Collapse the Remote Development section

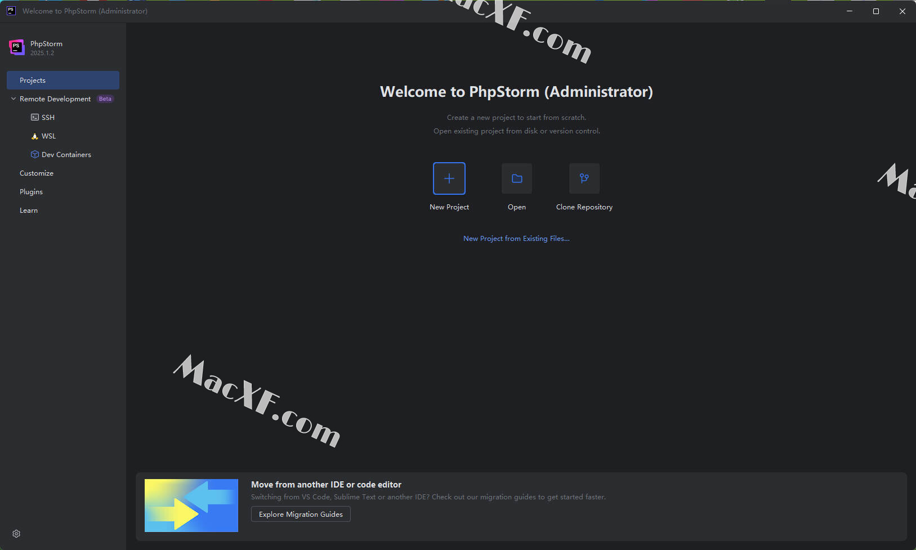14,99
